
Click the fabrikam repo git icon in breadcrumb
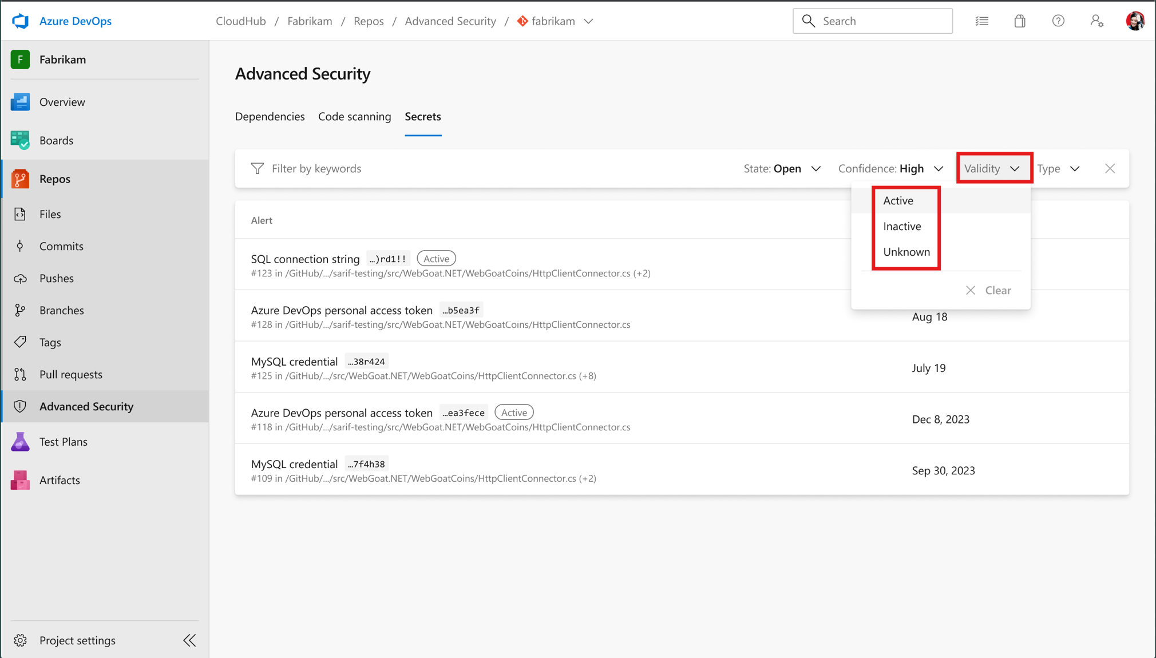click(x=522, y=21)
